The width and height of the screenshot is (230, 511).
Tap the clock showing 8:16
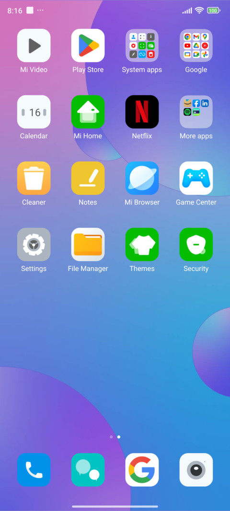(x=15, y=11)
